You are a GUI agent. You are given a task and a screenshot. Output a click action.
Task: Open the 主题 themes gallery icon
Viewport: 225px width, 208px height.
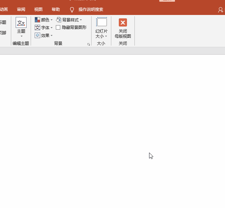21,23
